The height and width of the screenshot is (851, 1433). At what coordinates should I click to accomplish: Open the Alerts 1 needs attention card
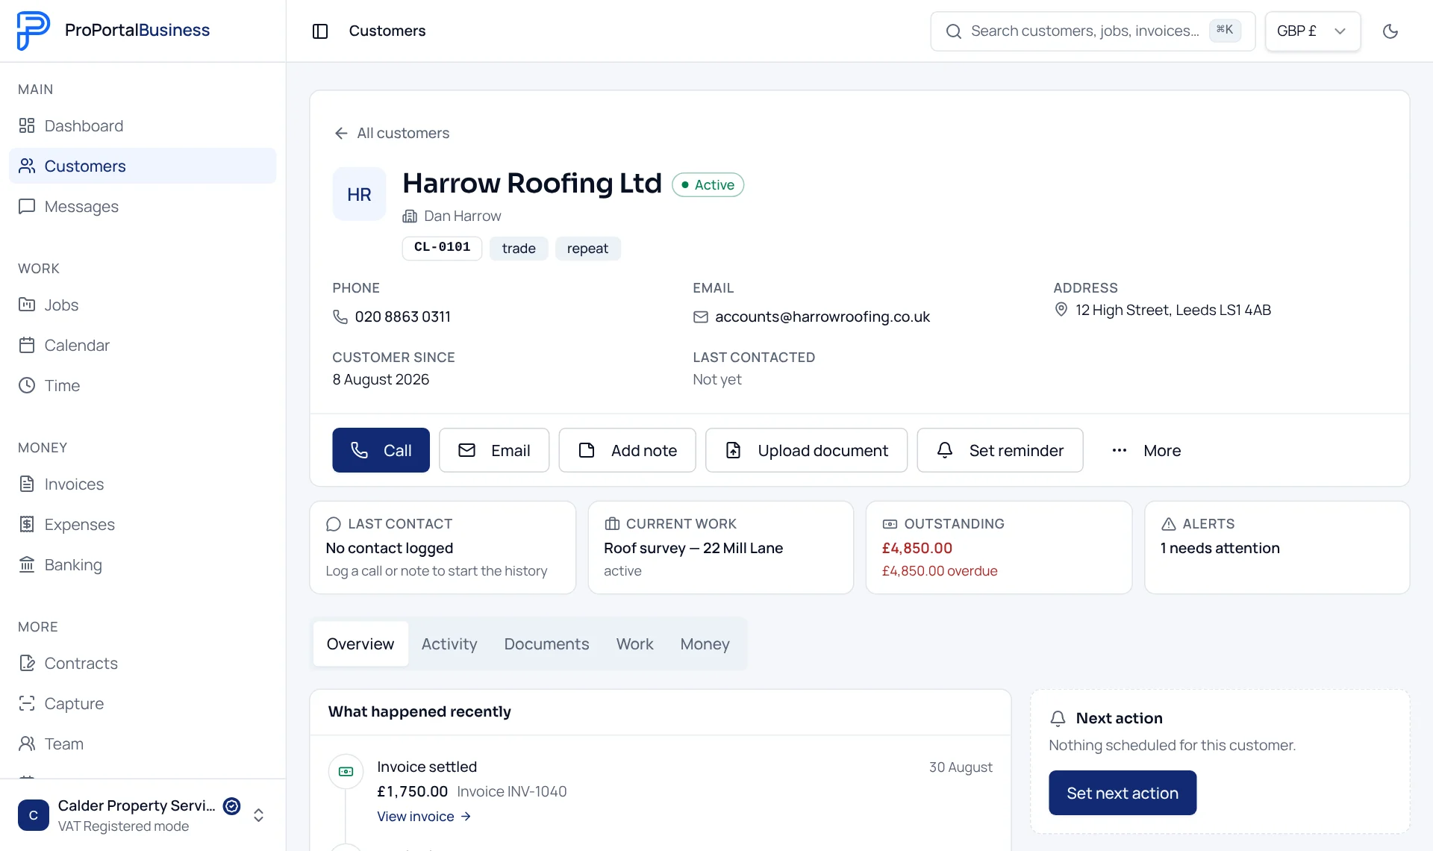pyautogui.click(x=1277, y=547)
